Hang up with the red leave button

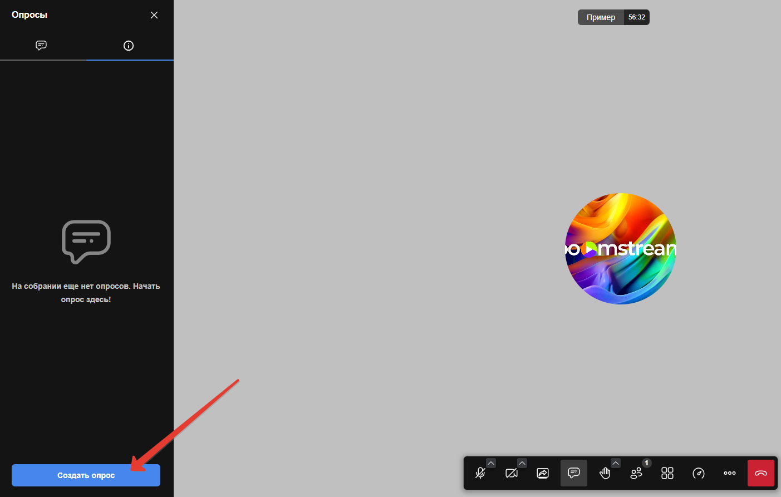pyautogui.click(x=761, y=473)
